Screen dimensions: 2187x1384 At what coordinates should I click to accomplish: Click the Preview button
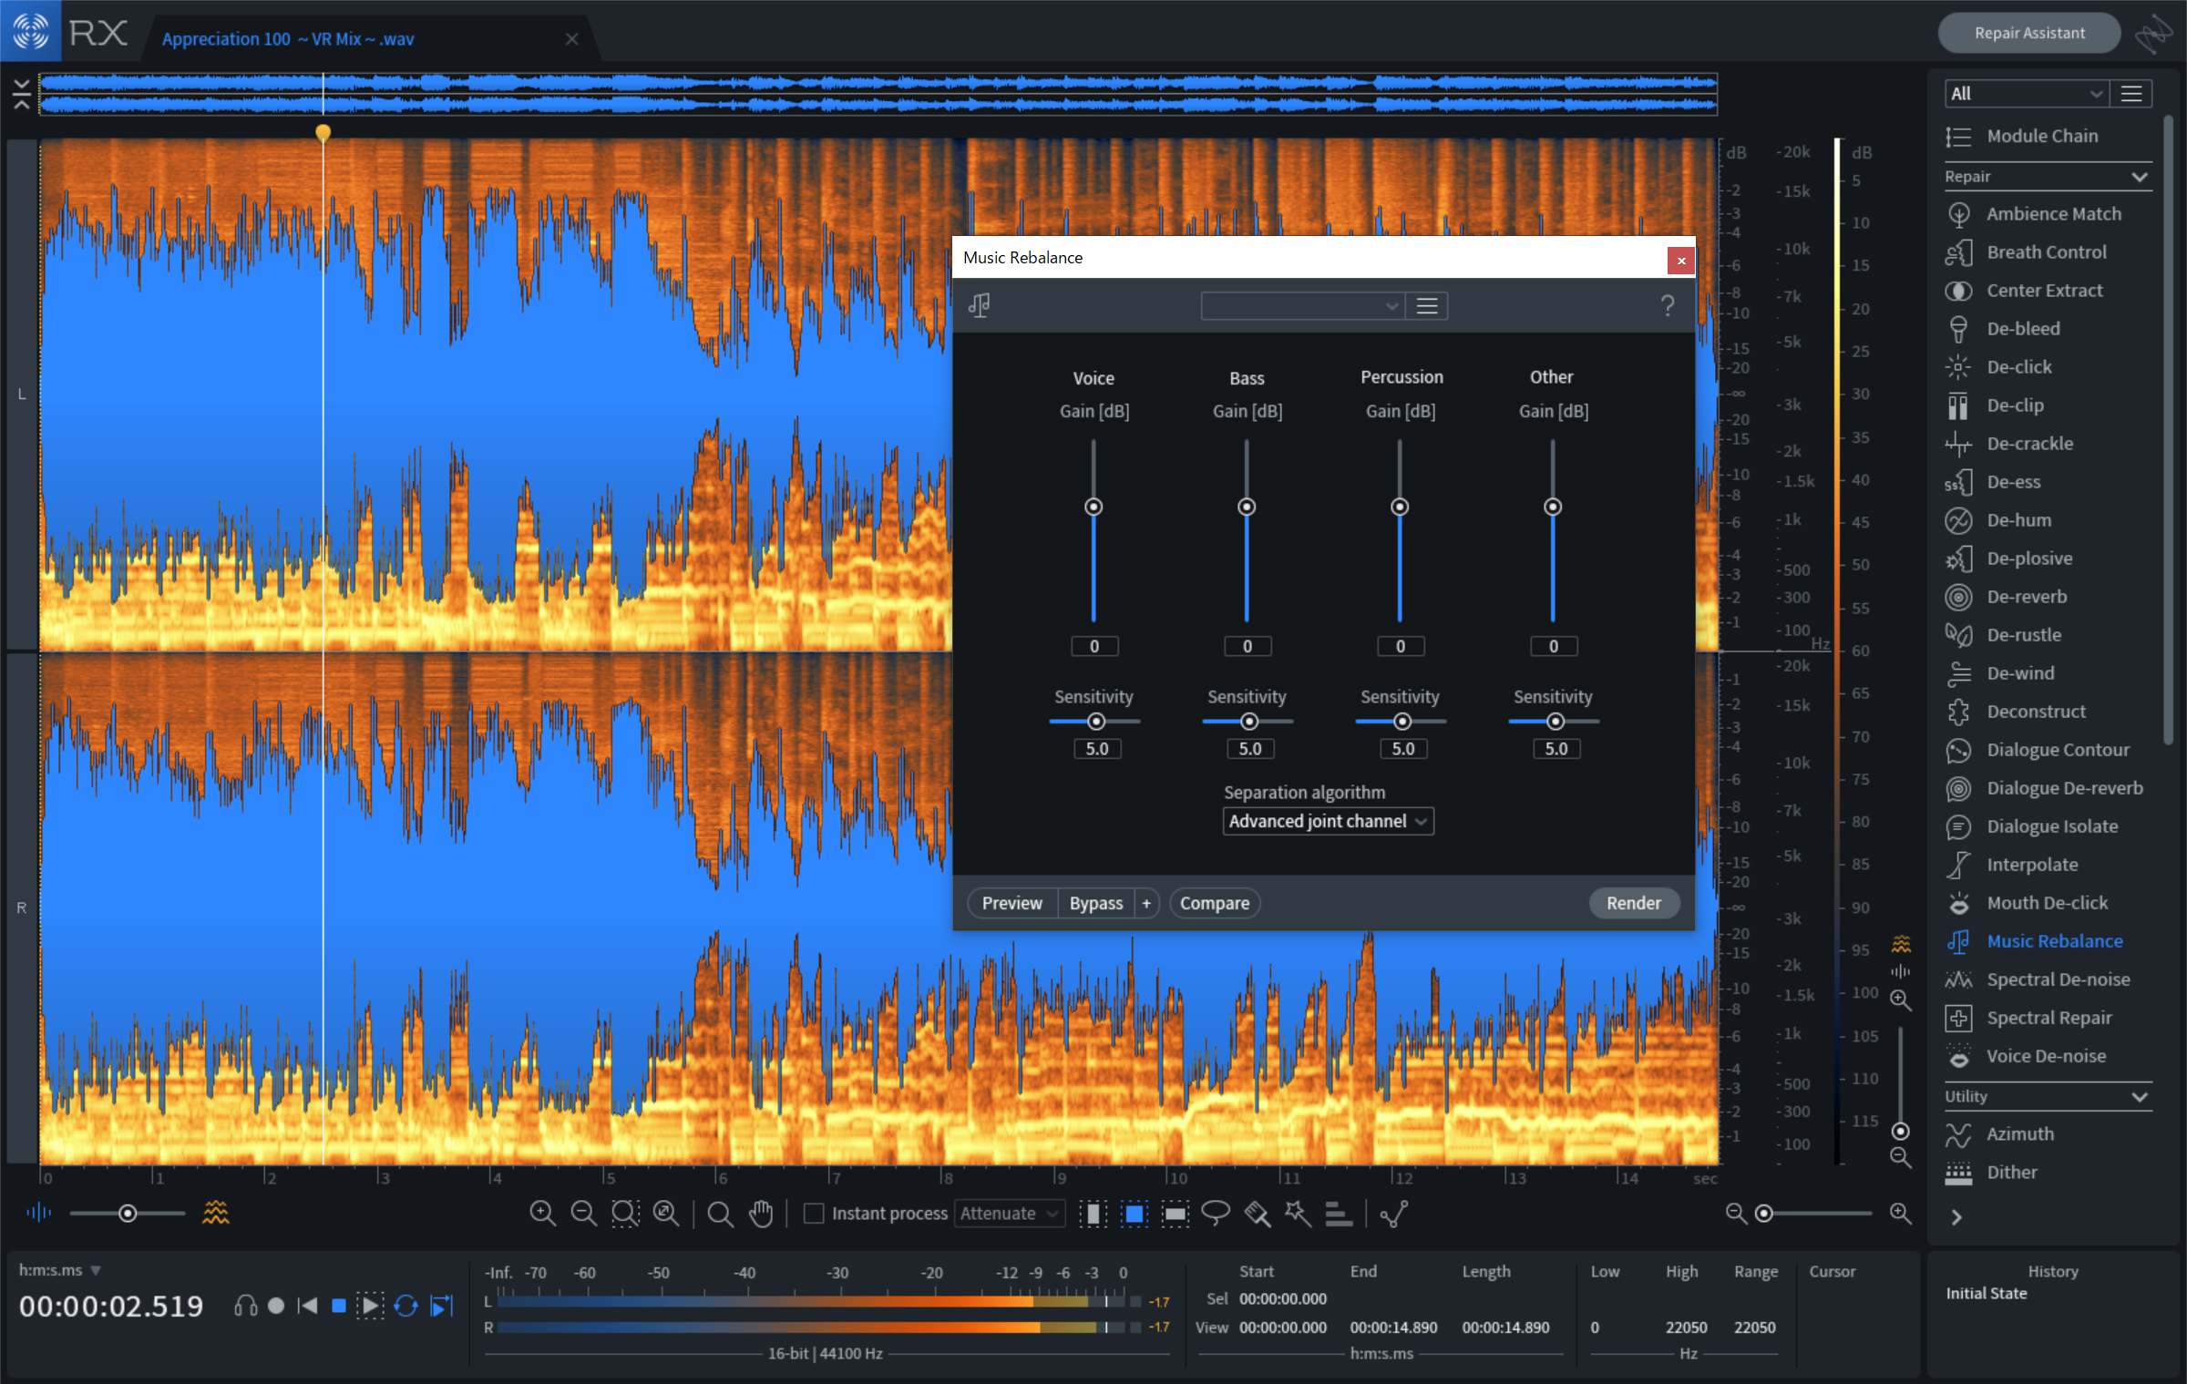[1011, 903]
